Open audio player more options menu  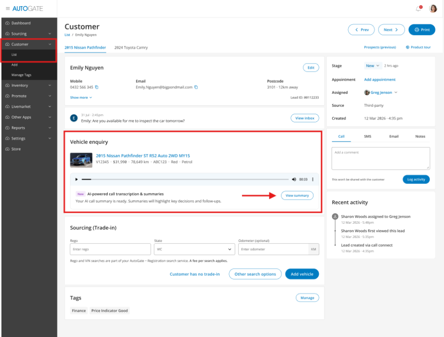click(x=313, y=180)
